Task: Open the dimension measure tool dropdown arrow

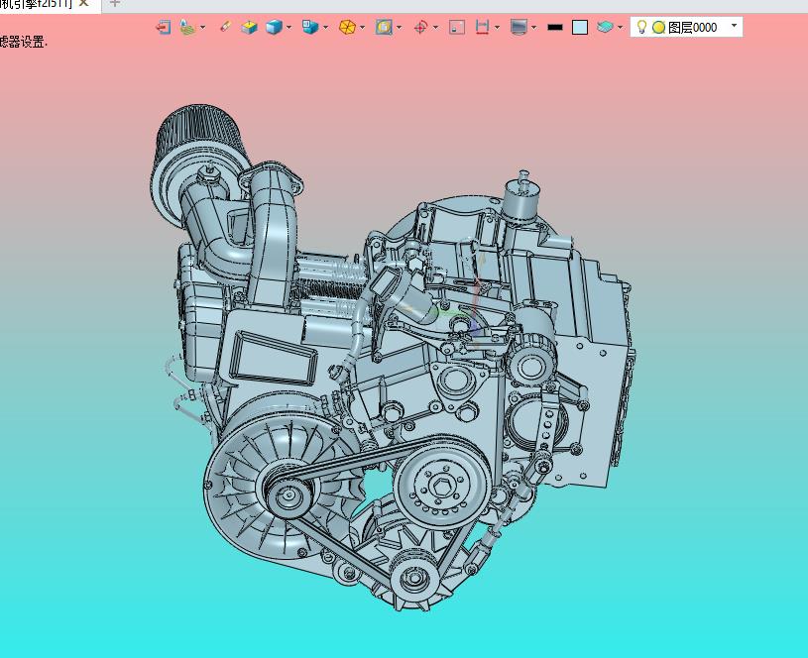Action: tap(498, 27)
